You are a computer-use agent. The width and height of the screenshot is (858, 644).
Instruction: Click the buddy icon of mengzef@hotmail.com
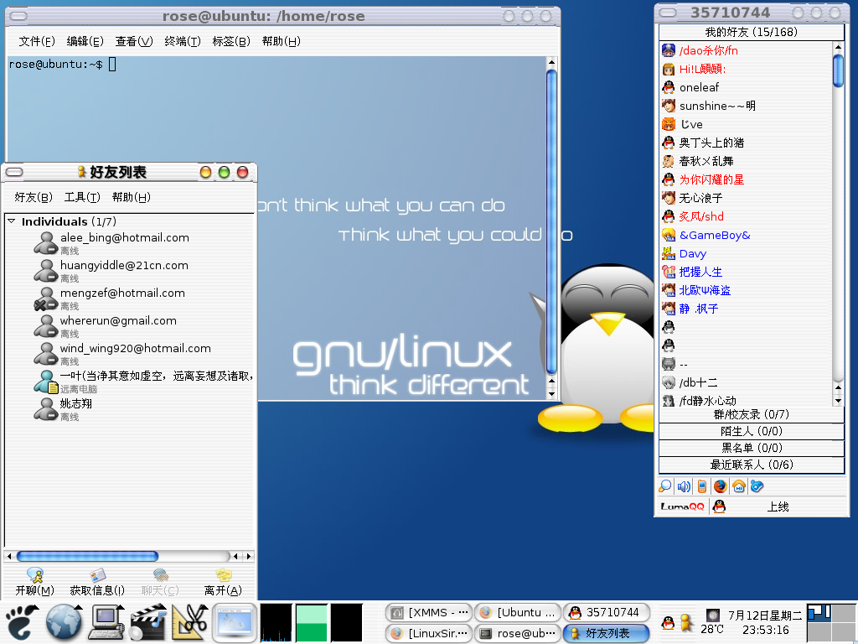[45, 299]
